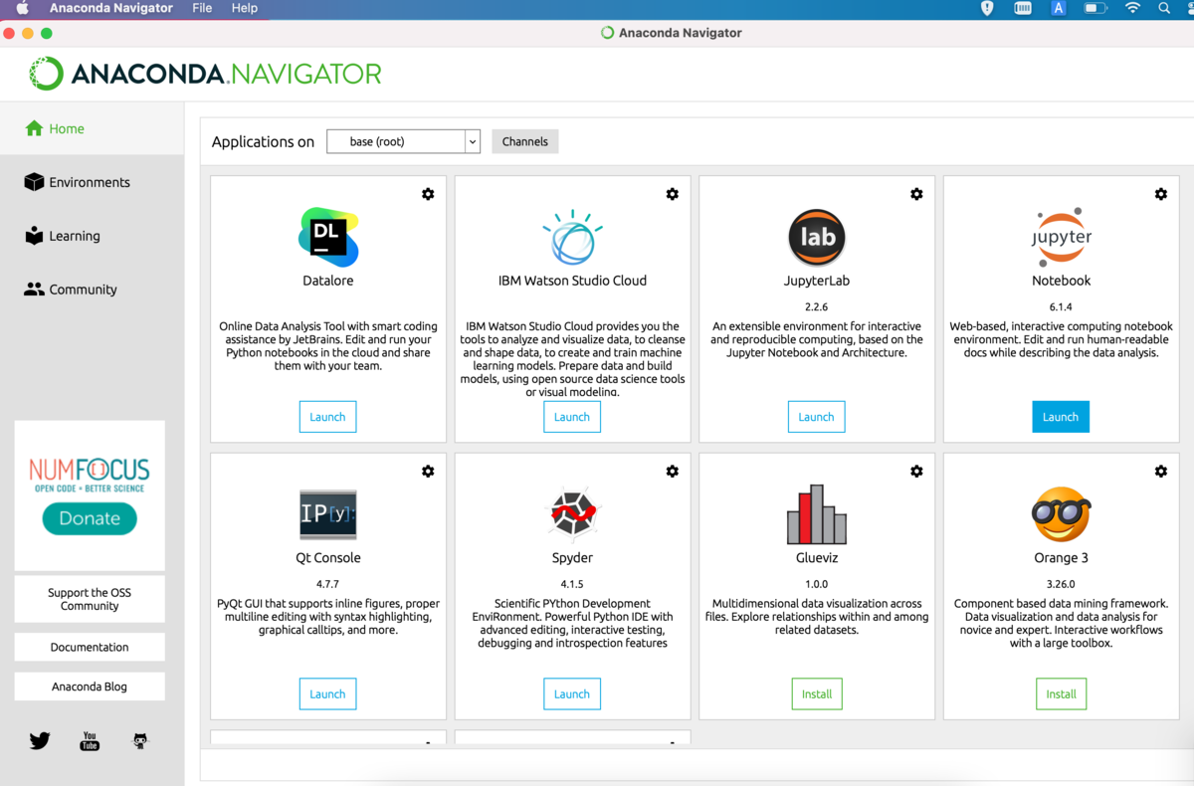Image resolution: width=1194 pixels, height=786 pixels.
Task: Click the Apple menu icon
Action: pos(22,8)
